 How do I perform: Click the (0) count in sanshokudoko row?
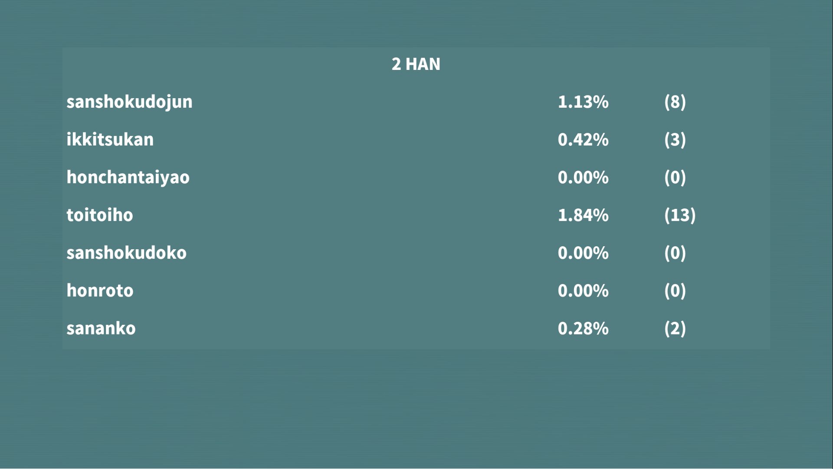pos(675,253)
